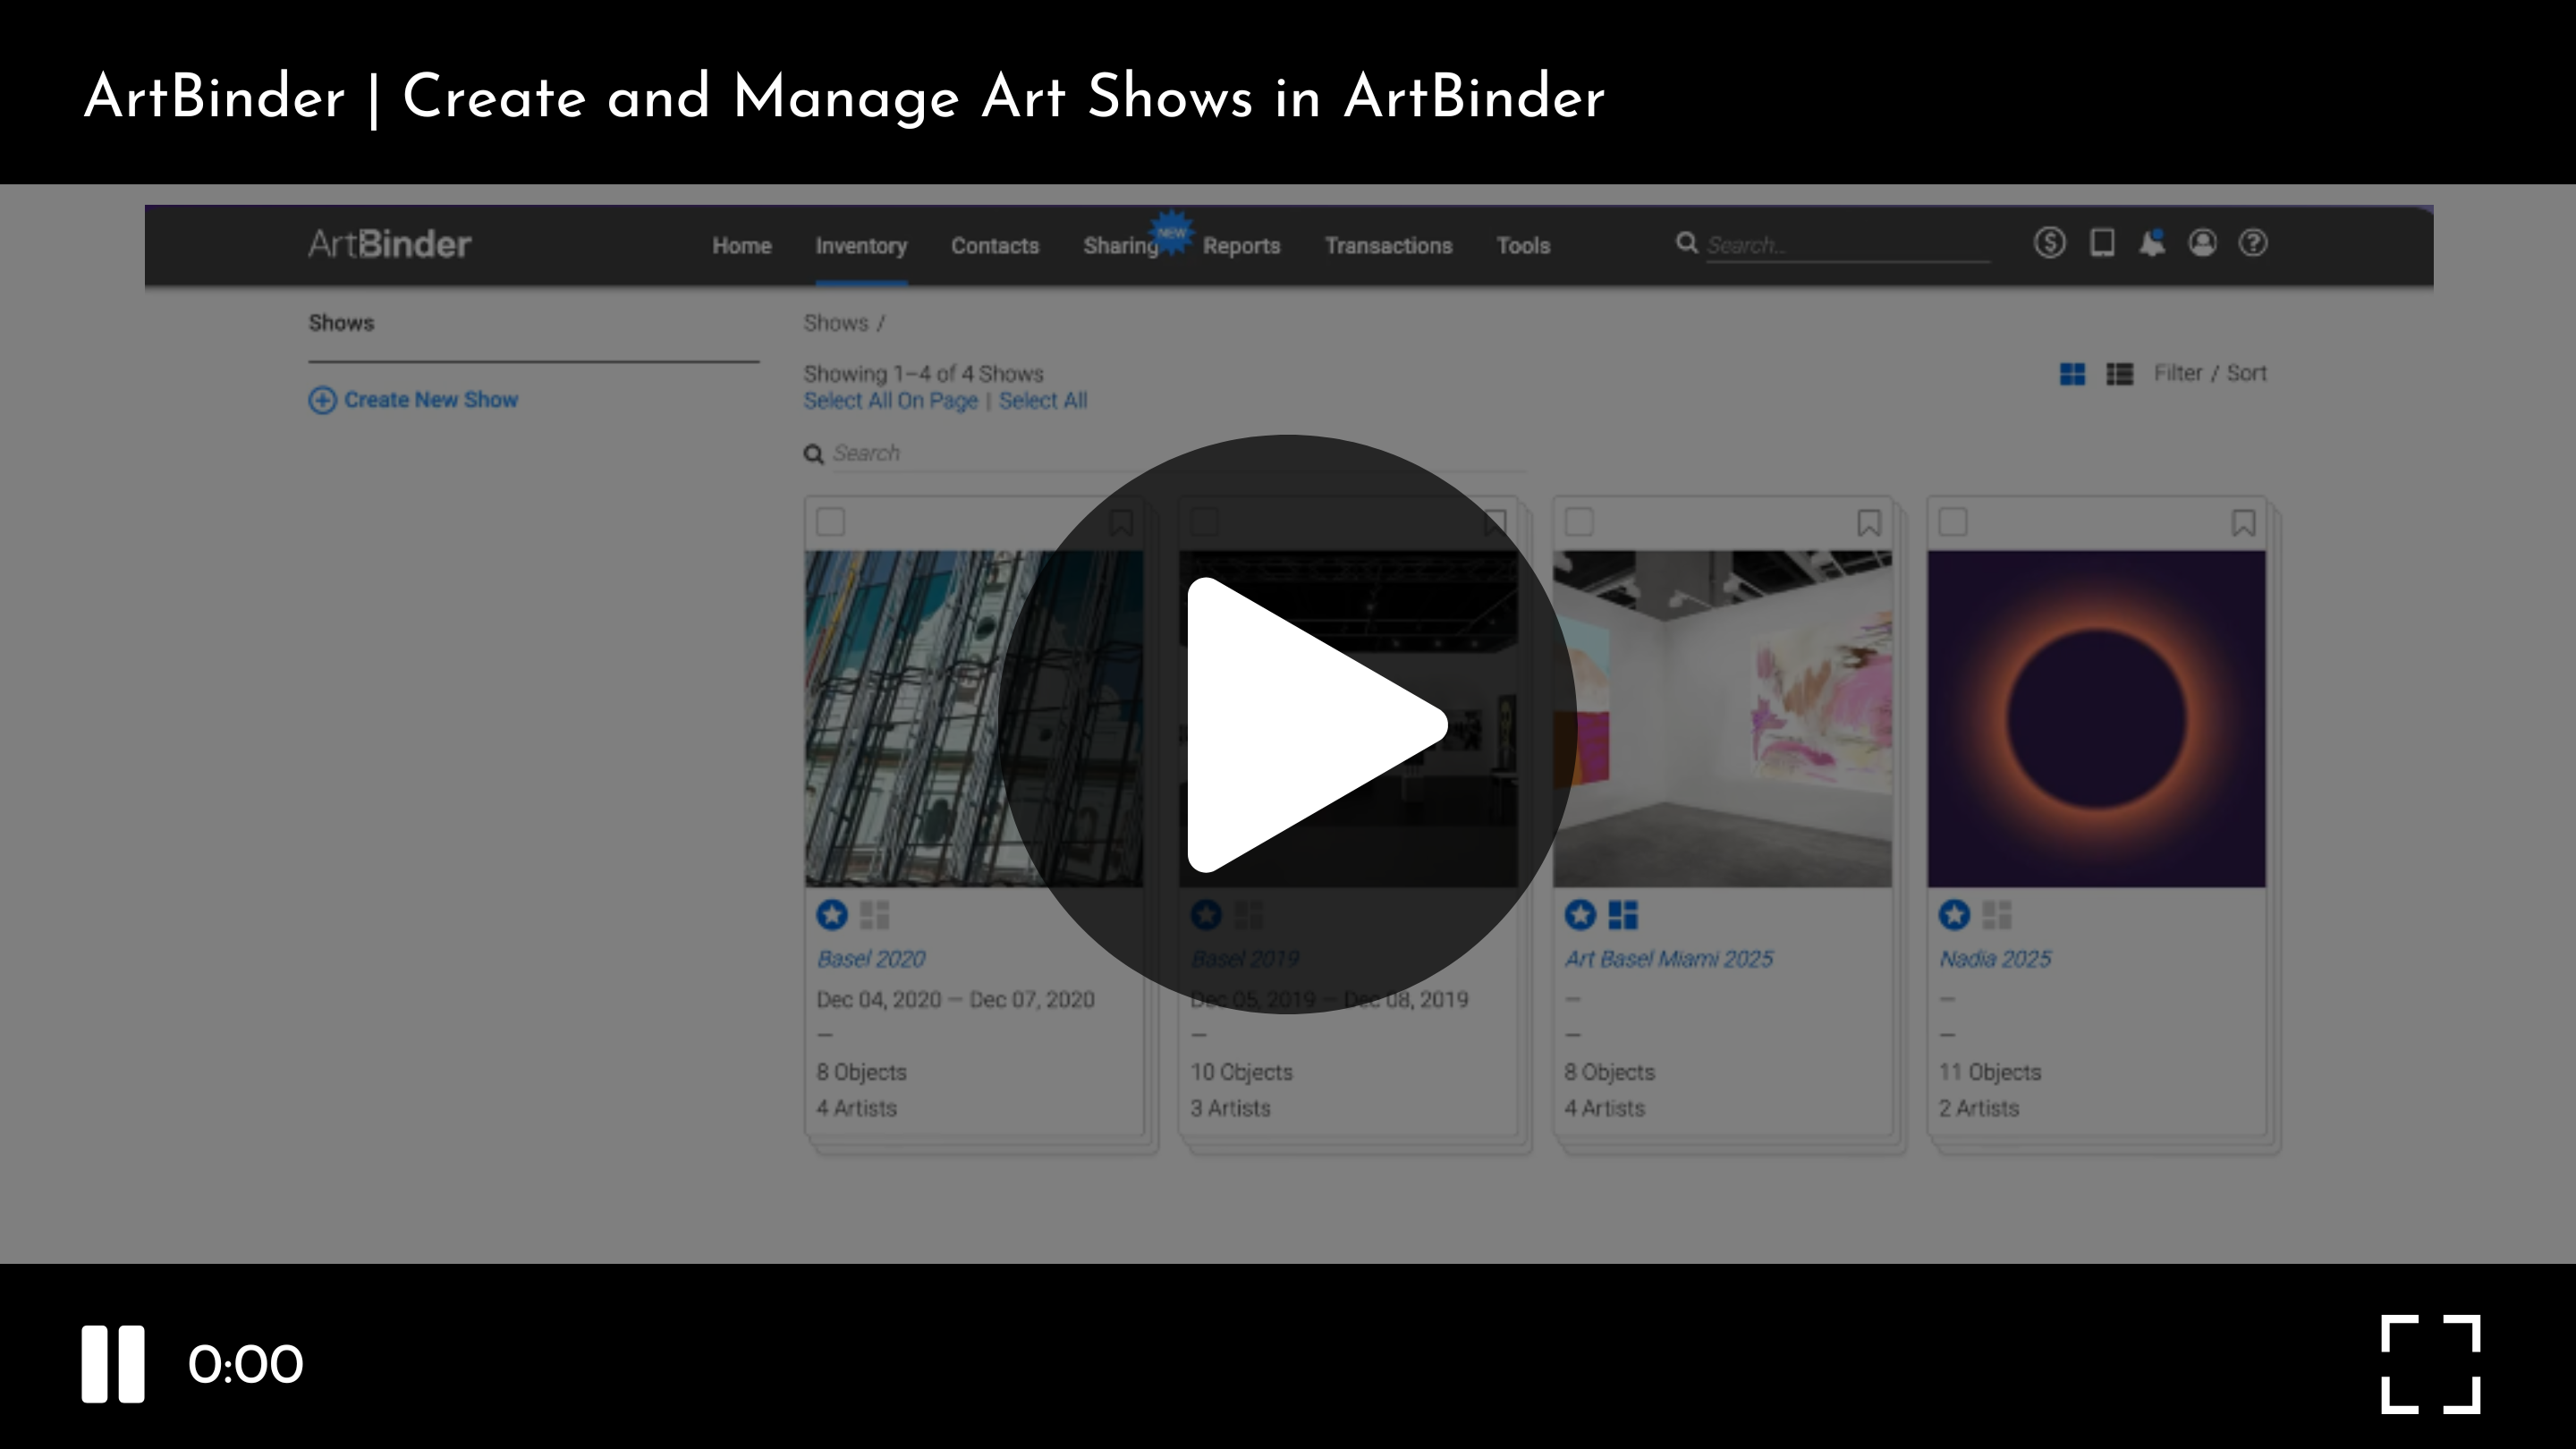2576x1449 pixels.
Task: Open the Nadia 2025 show title link
Action: (x=1995, y=959)
